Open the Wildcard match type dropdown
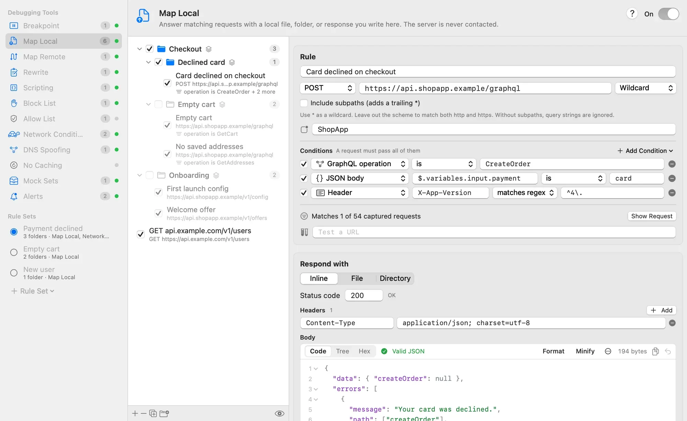 coord(645,88)
